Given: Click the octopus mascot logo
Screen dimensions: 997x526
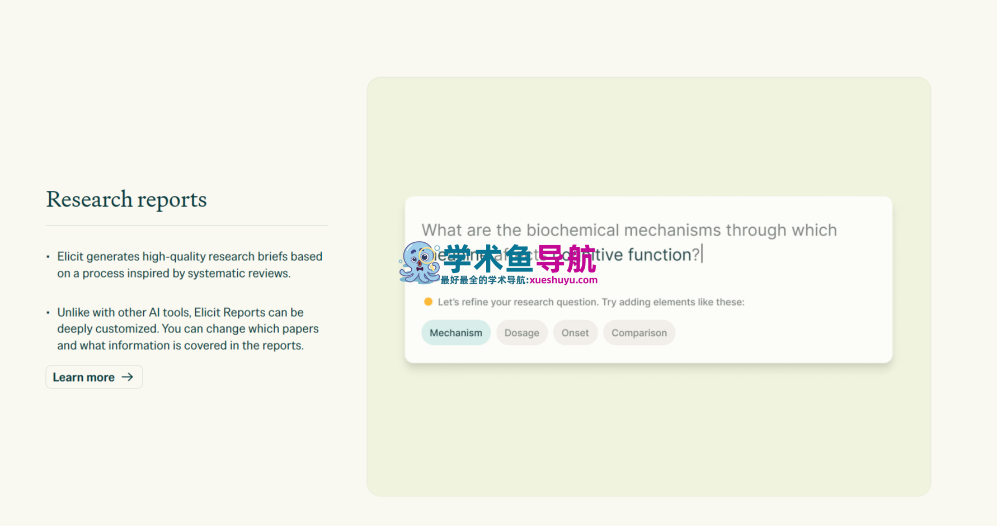Looking at the screenshot, I should [418, 262].
